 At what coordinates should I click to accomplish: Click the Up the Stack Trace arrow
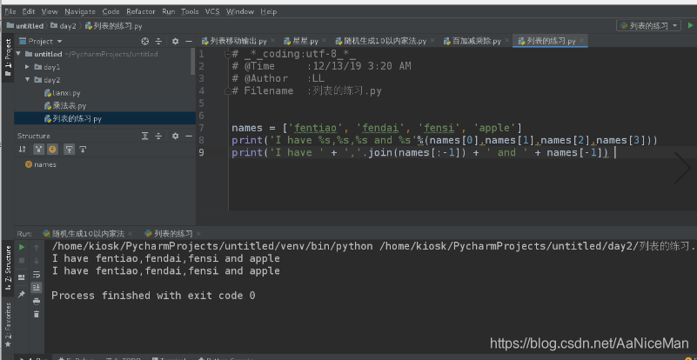pos(37,247)
